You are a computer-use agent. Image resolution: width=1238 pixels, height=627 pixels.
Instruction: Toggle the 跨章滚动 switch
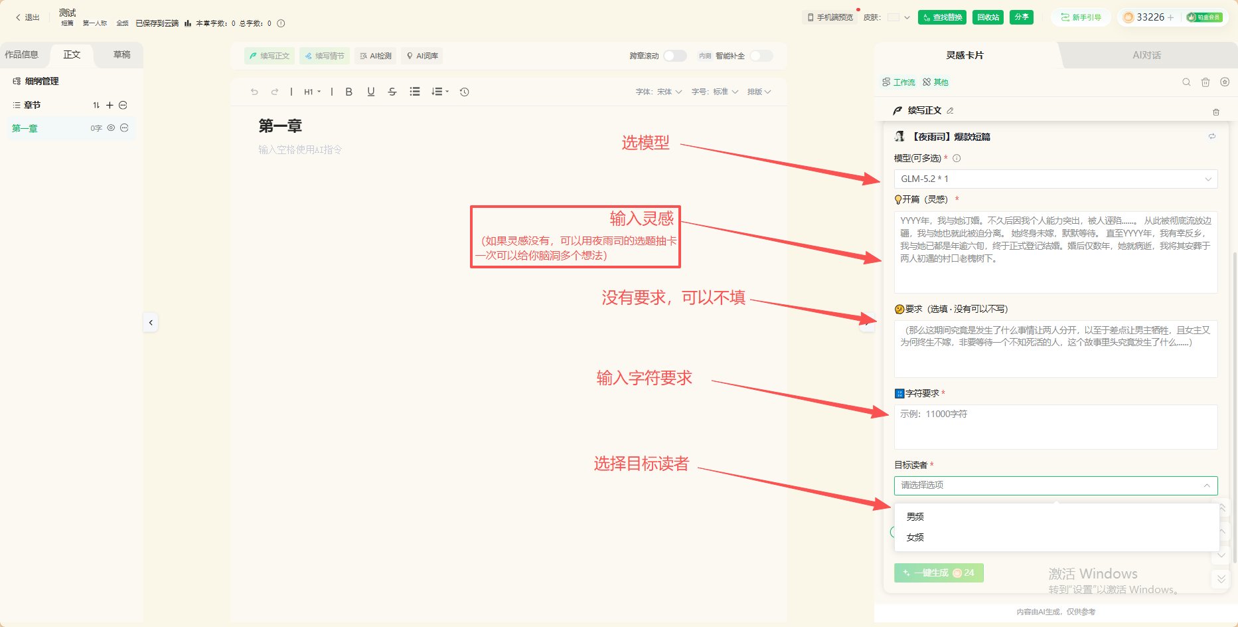point(675,56)
